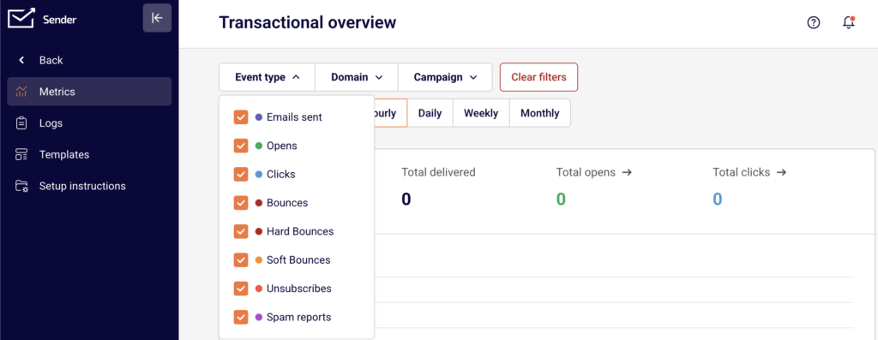Image resolution: width=878 pixels, height=340 pixels.
Task: Click the Metrics chart icon
Action: click(21, 92)
